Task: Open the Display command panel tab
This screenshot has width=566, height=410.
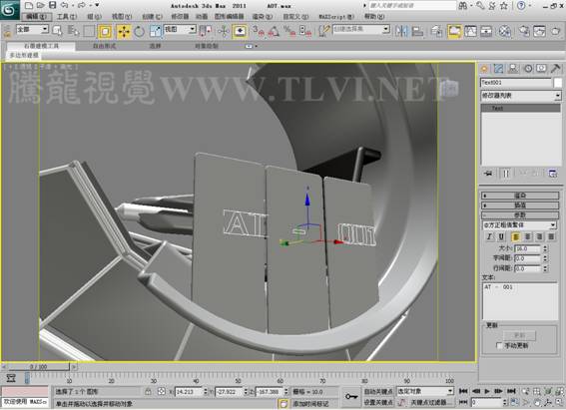Action: (541, 69)
